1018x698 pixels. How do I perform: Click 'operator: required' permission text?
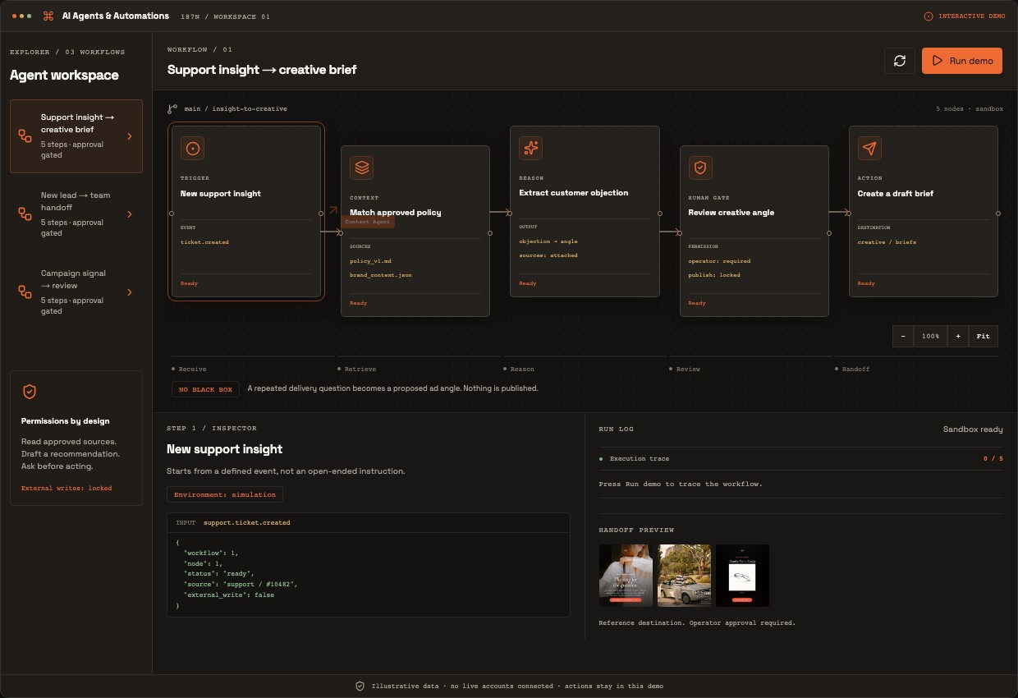(719, 261)
